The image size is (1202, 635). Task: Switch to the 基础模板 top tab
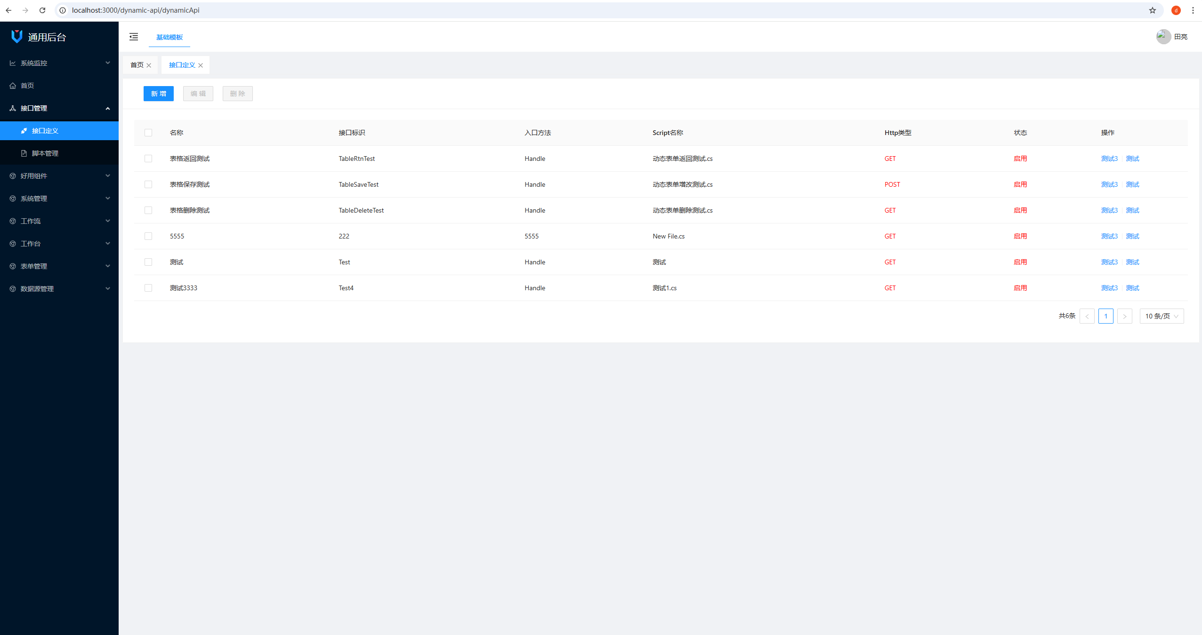(x=169, y=37)
